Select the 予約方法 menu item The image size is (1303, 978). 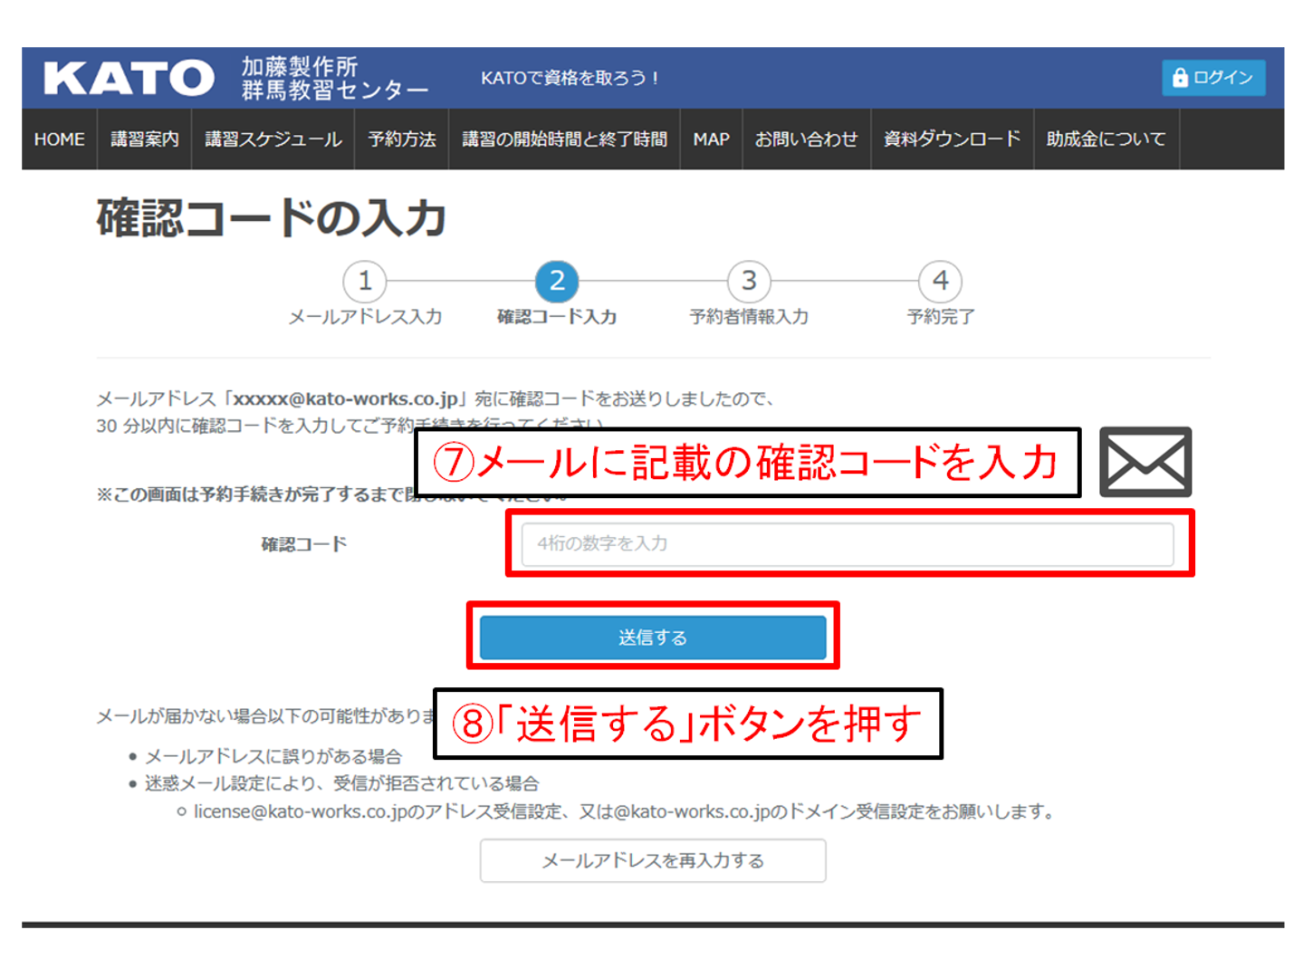tap(402, 139)
